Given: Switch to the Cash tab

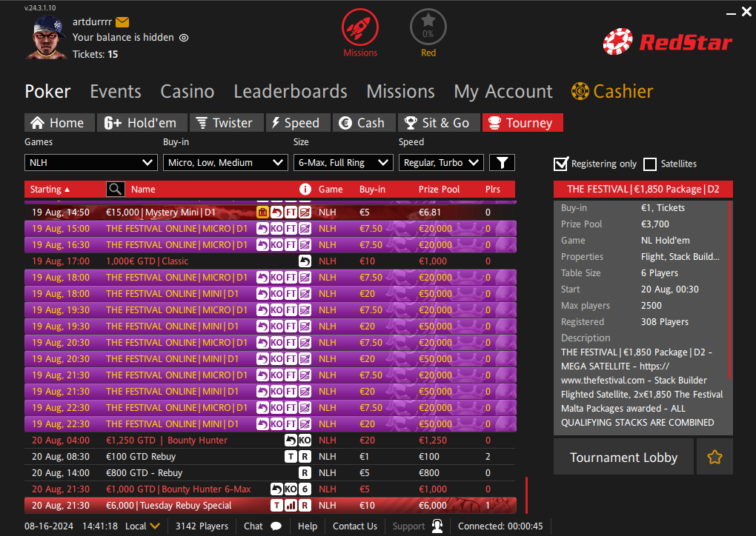Looking at the screenshot, I should tap(364, 123).
